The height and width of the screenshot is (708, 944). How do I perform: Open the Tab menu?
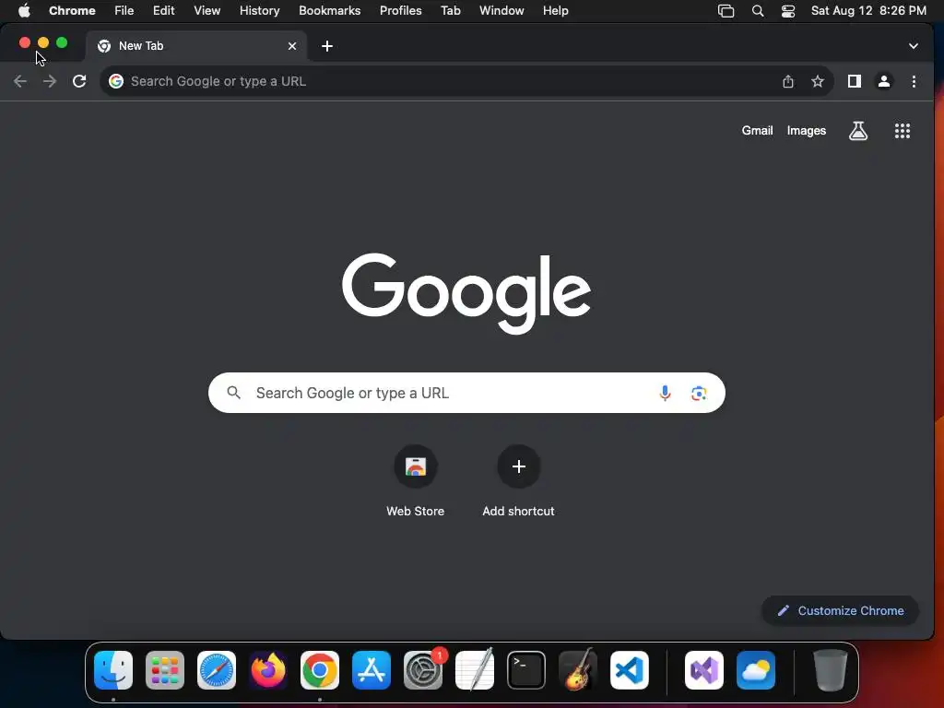tap(450, 11)
